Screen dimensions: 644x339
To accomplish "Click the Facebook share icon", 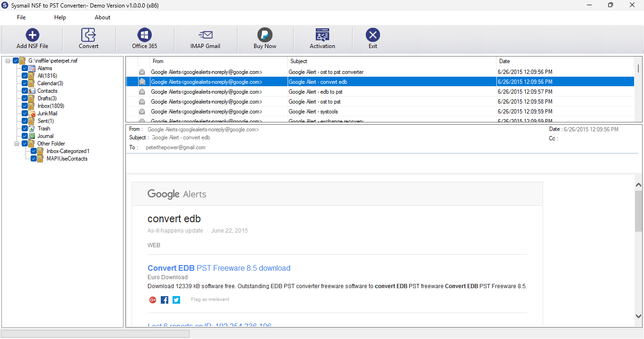I will (165, 300).
